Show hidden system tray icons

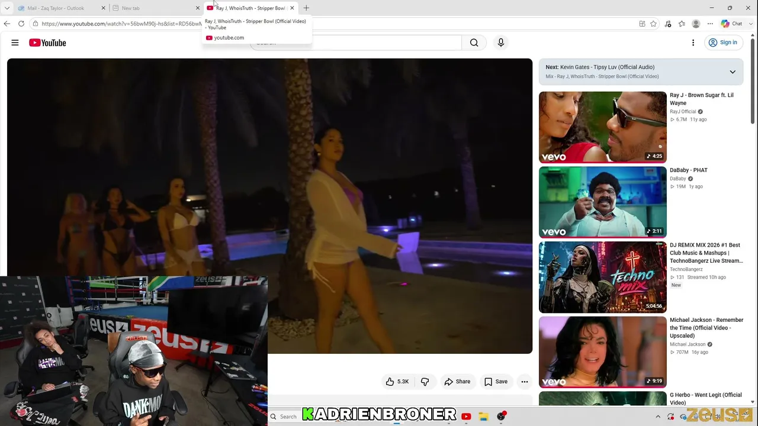[x=657, y=417]
